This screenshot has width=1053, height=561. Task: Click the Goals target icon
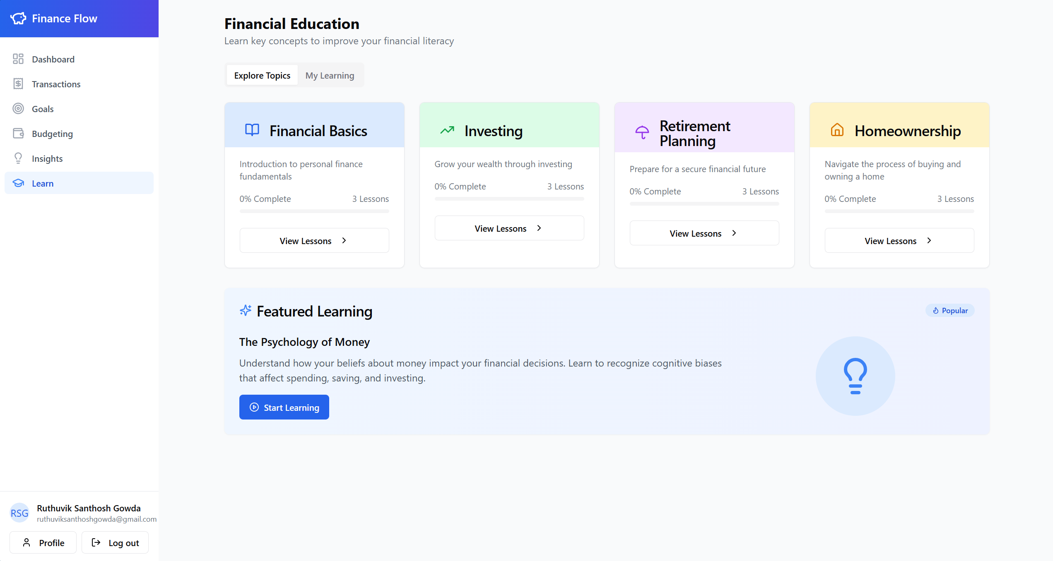pos(18,109)
